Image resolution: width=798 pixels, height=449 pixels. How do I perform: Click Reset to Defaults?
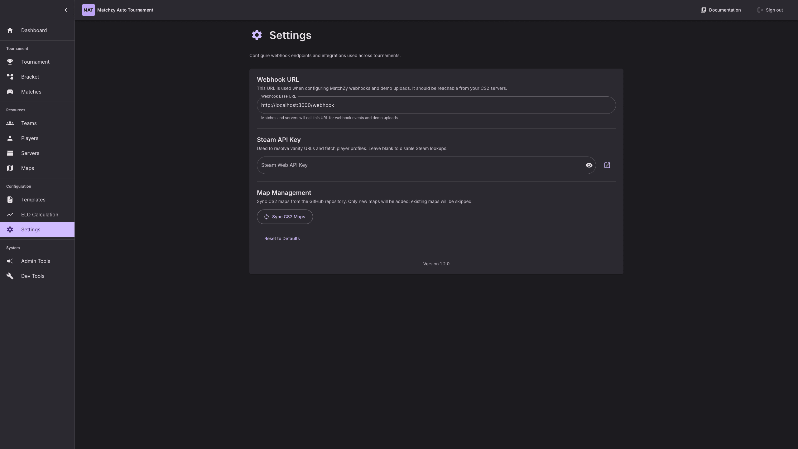click(x=282, y=239)
